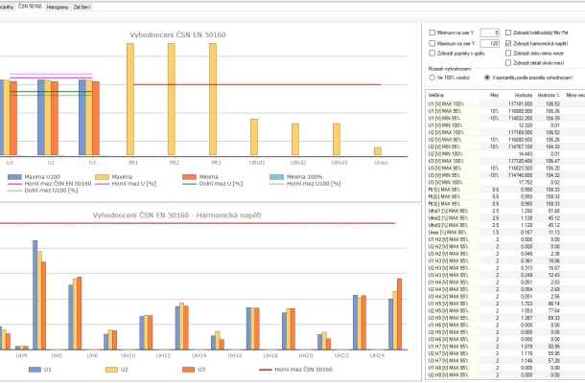This screenshot has width=585, height=383.
Task: Select 'V percentilu podle pravidla vyhodnocení' radio
Action: [x=487, y=77]
